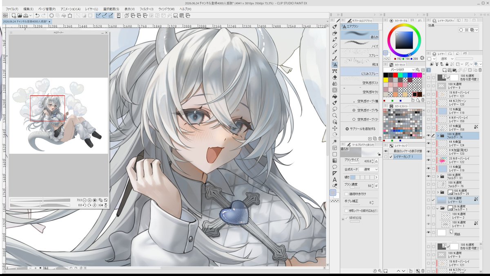Click the Save icon in the command bar
Viewport: 490px width, 276px height.
click(x=25, y=15)
